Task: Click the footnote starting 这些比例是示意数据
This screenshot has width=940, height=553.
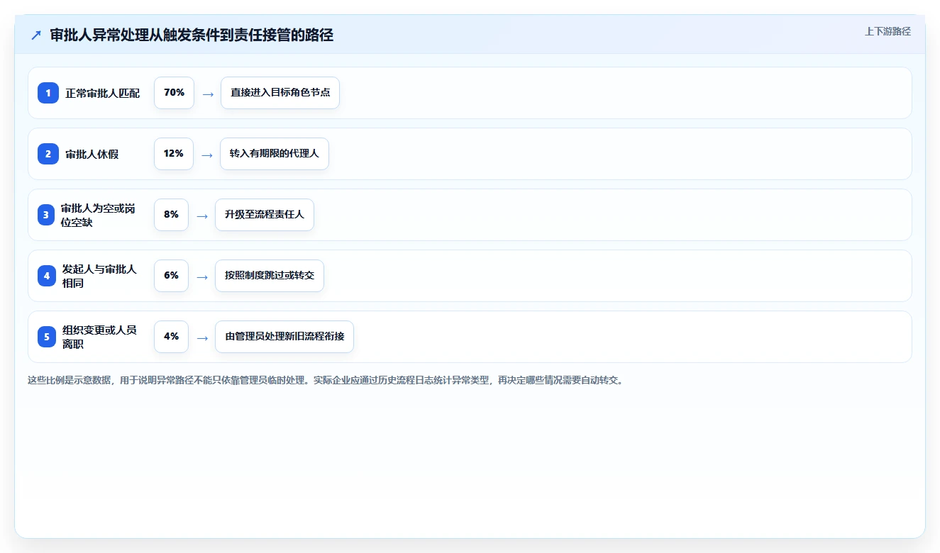Action: click(x=326, y=381)
